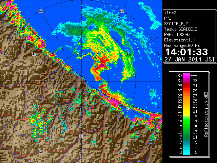Pick the magenta swatch next to '>33'
This screenshot has width=217, height=163.
pyautogui.click(x=186, y=76)
